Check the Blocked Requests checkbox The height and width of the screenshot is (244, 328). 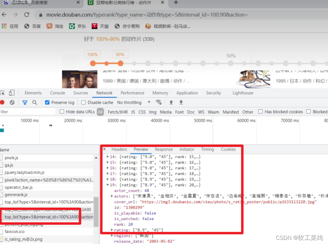pos(308,112)
